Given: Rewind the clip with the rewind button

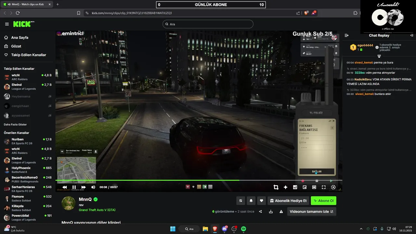Looking at the screenshot, I should (x=65, y=187).
